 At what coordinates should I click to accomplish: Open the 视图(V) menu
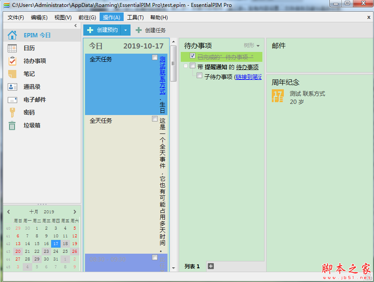63,18
